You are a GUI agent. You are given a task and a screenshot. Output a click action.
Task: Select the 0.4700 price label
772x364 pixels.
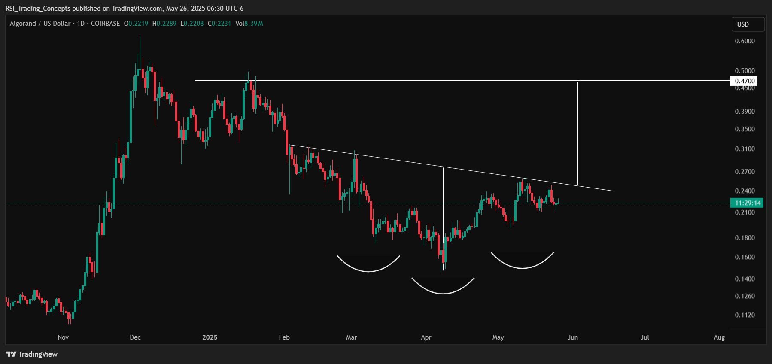click(745, 81)
